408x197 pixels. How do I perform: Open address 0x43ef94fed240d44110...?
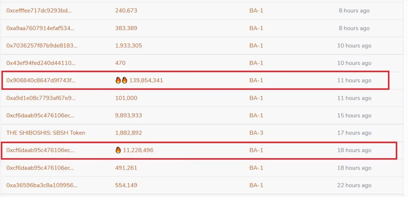click(x=41, y=63)
